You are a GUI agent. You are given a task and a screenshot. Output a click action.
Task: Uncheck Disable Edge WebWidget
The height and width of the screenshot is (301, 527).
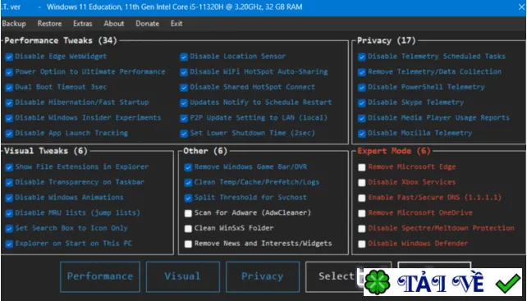click(x=9, y=57)
